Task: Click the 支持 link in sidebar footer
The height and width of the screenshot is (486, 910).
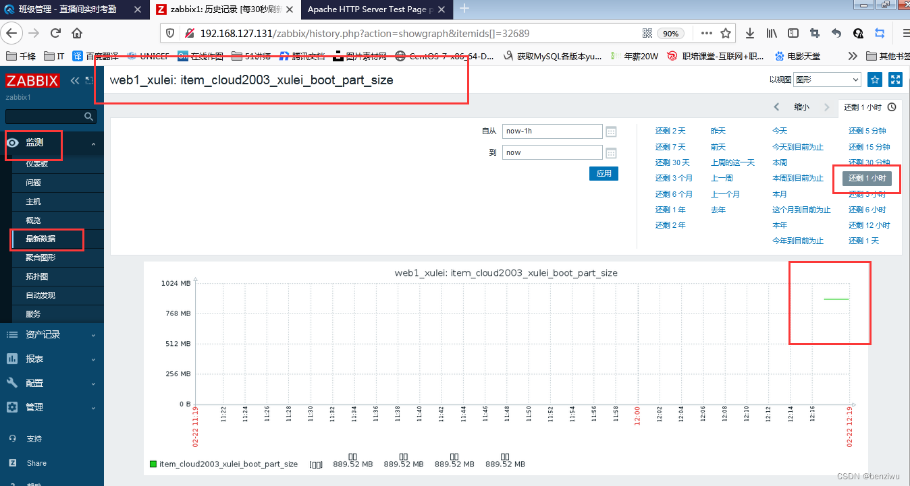Action: (x=34, y=439)
